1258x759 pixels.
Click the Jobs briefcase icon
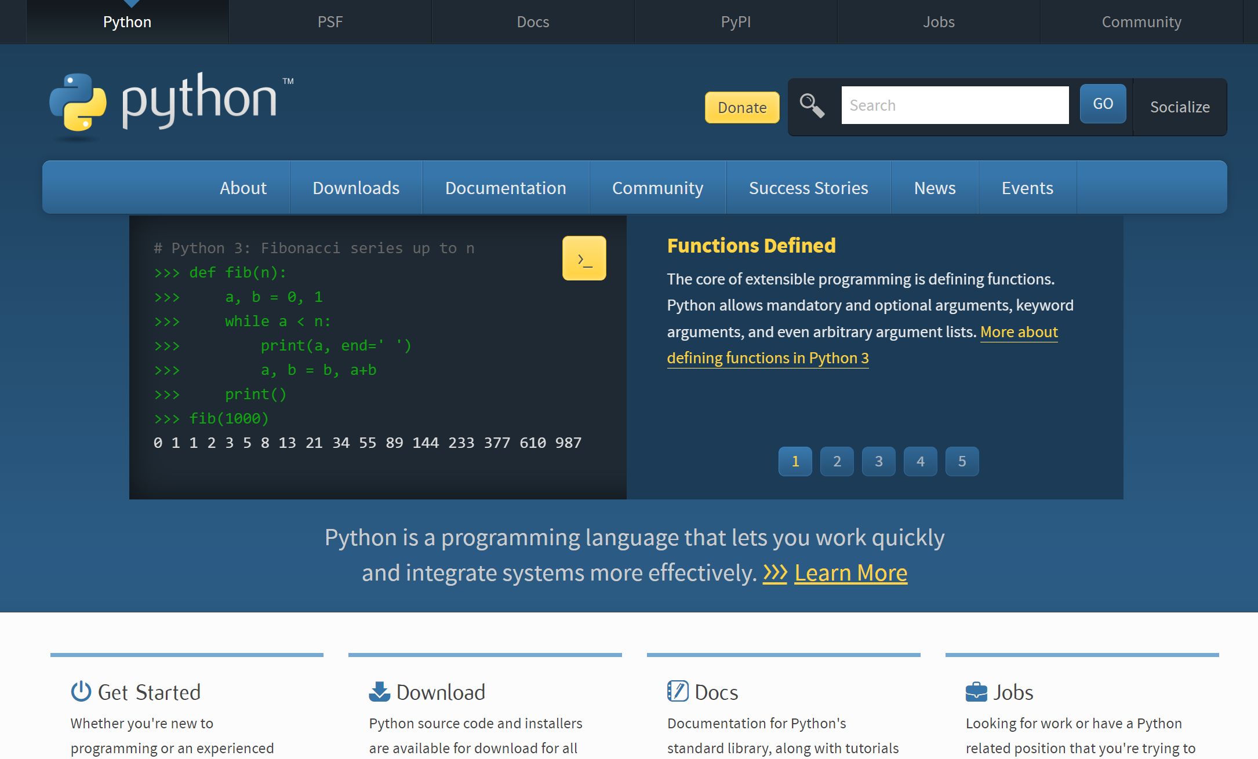pos(976,691)
